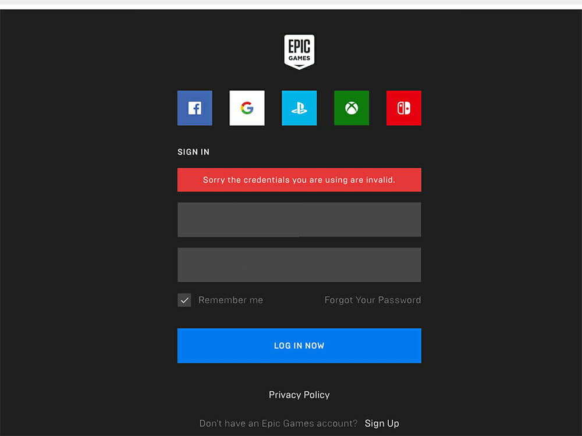Select the PlayStation sign-in icon

299,108
